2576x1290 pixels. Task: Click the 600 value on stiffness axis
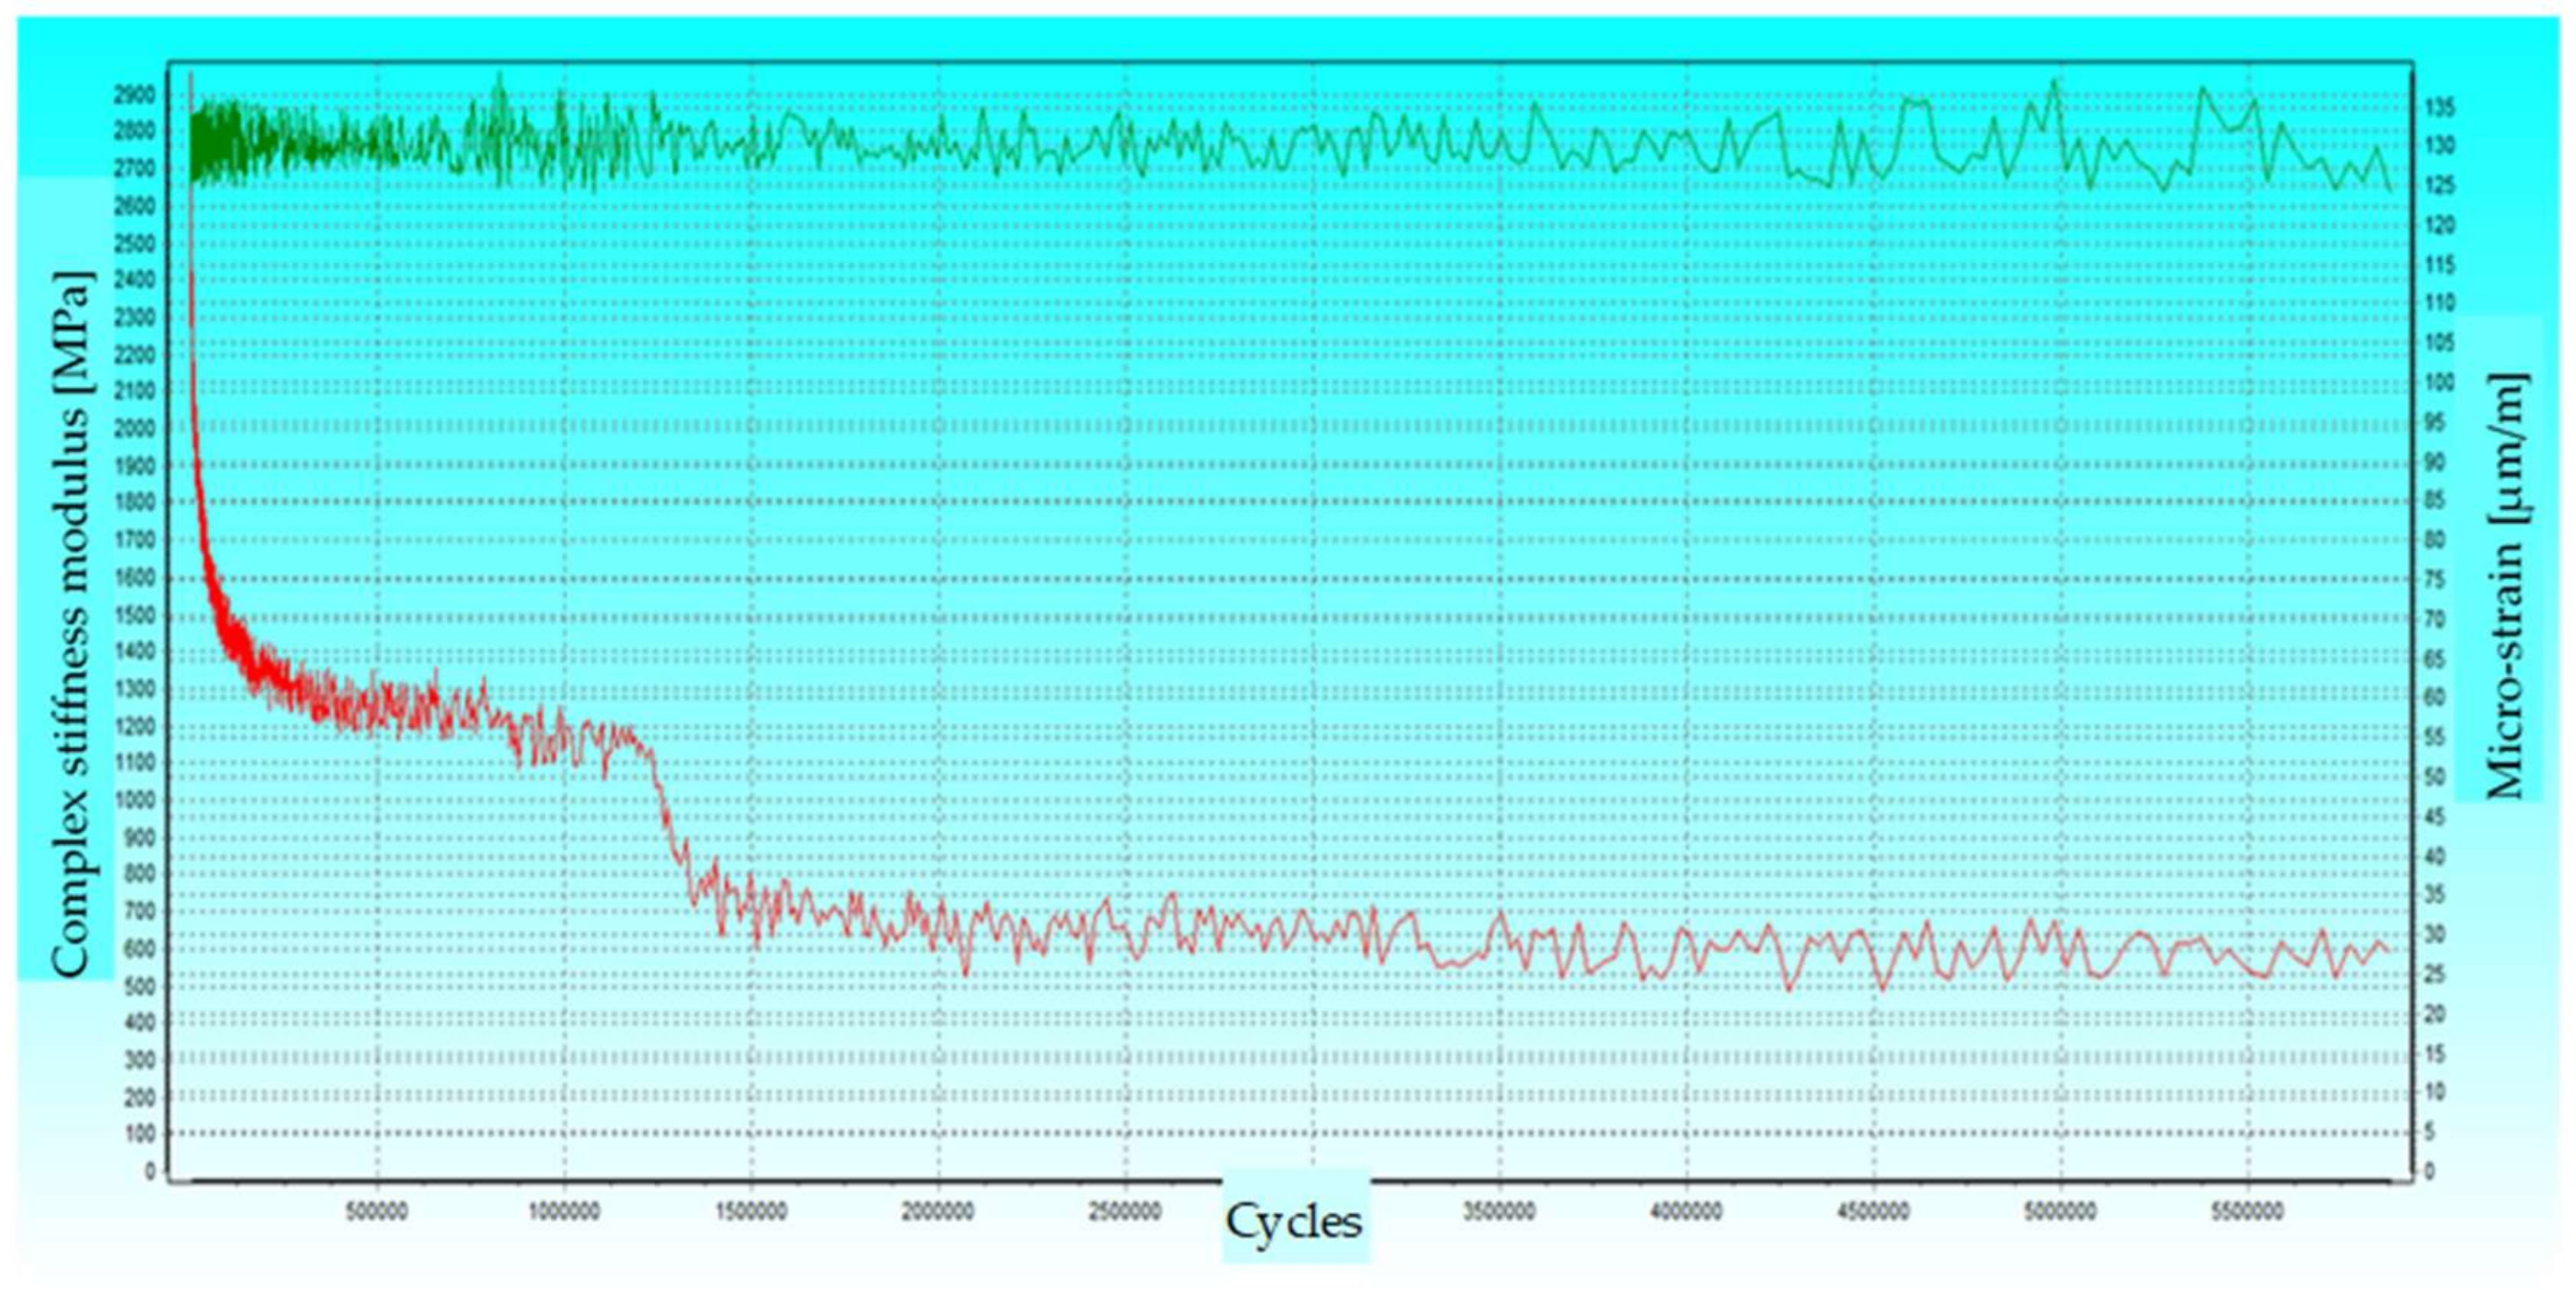[141, 948]
